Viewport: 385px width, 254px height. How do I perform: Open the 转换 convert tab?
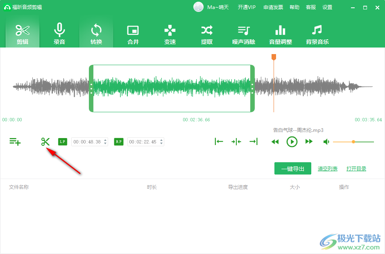click(96, 34)
